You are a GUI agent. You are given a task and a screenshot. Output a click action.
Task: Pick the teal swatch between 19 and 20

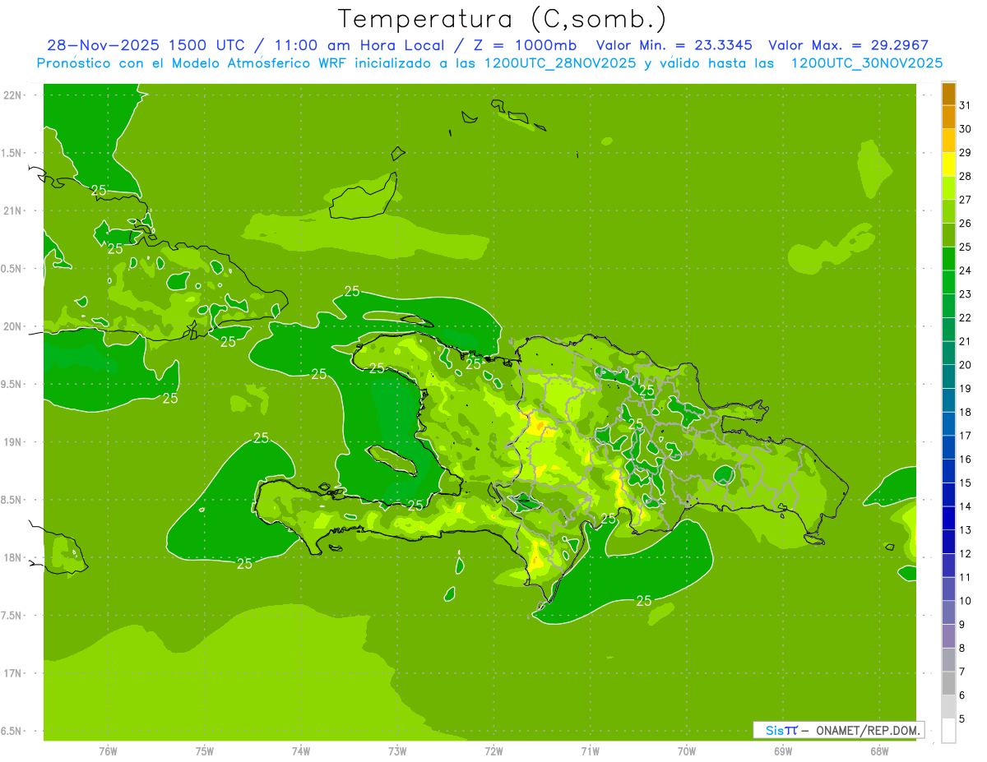click(948, 376)
